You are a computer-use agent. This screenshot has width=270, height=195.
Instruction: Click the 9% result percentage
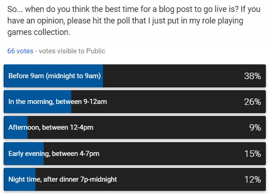coord(255,127)
